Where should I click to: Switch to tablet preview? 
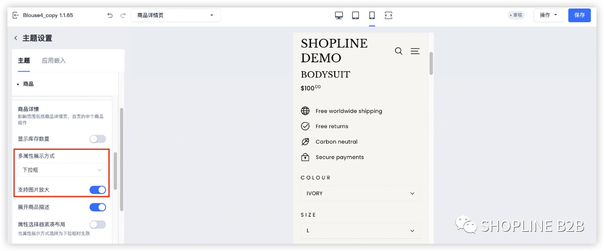coord(355,15)
